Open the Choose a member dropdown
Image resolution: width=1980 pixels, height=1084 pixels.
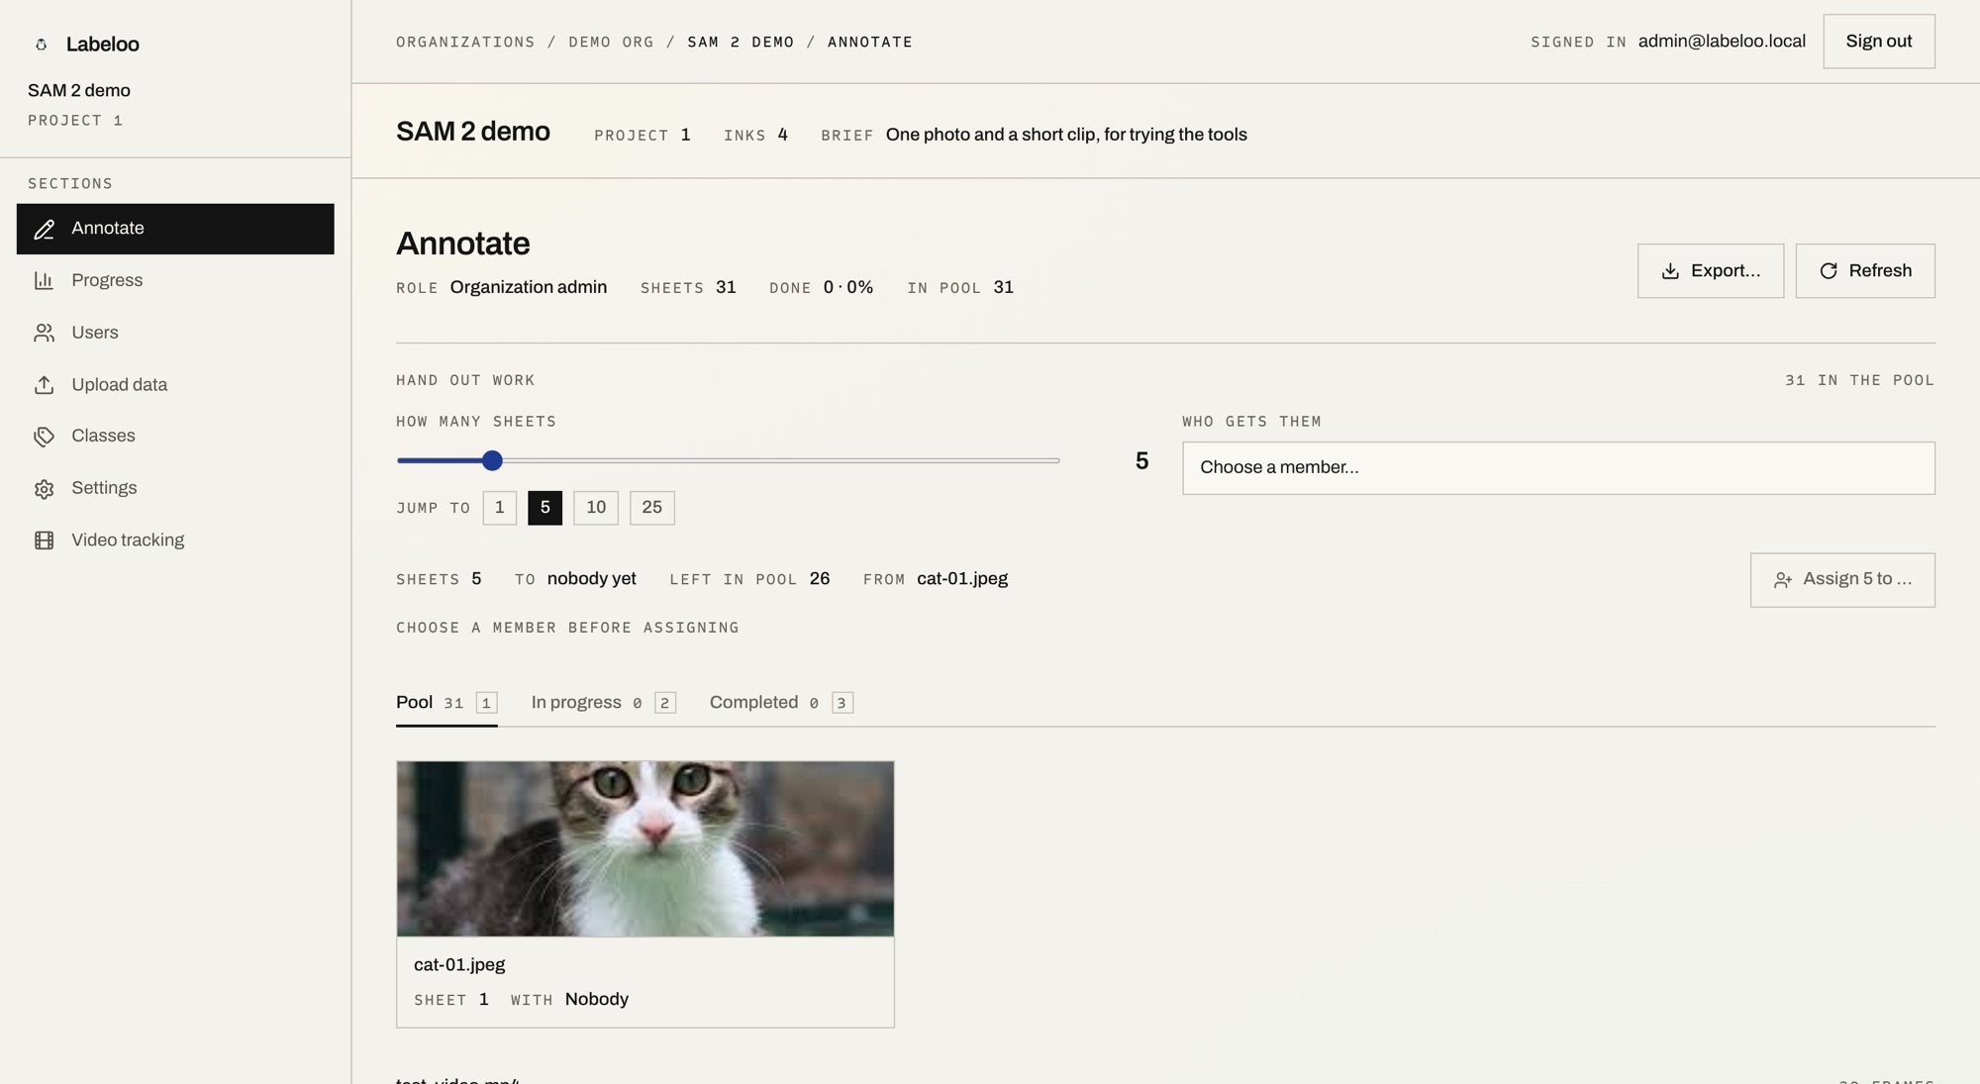1558,468
